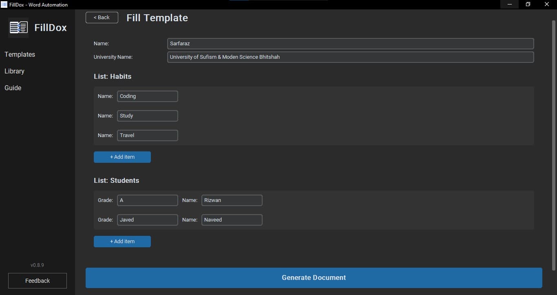The height and width of the screenshot is (295, 557).
Task: Open Templates in the sidebar
Action: (20, 54)
